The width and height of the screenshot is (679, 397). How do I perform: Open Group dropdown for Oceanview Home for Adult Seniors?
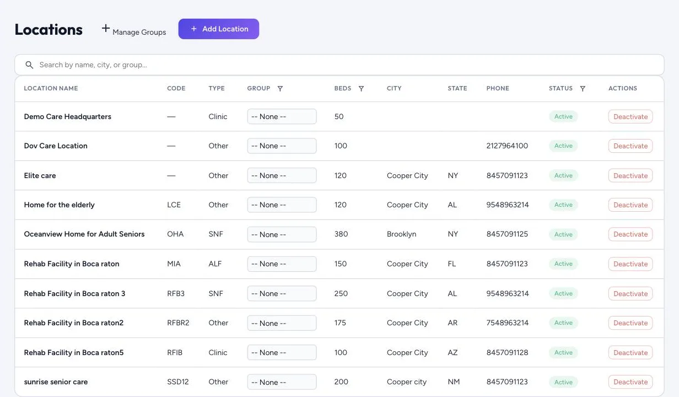pos(282,234)
